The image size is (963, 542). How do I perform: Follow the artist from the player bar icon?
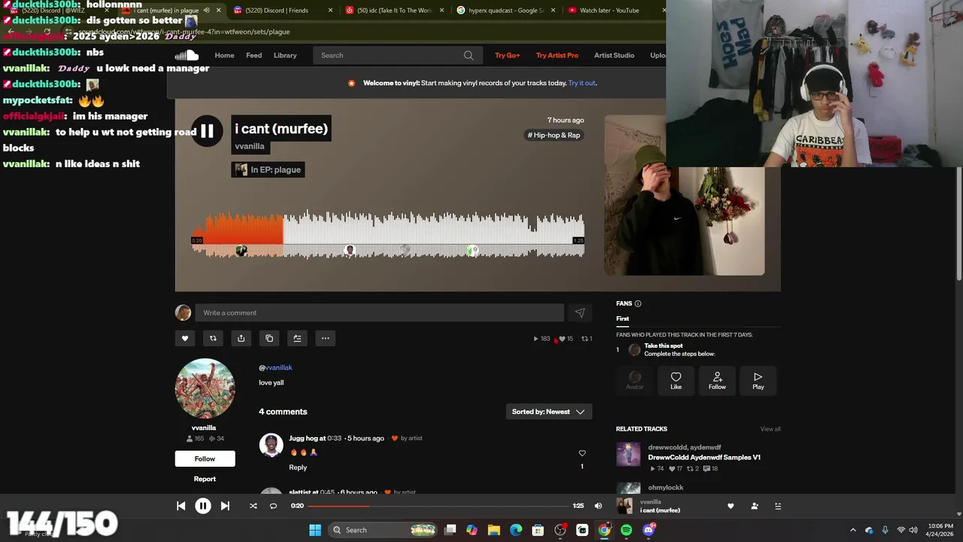(755, 506)
